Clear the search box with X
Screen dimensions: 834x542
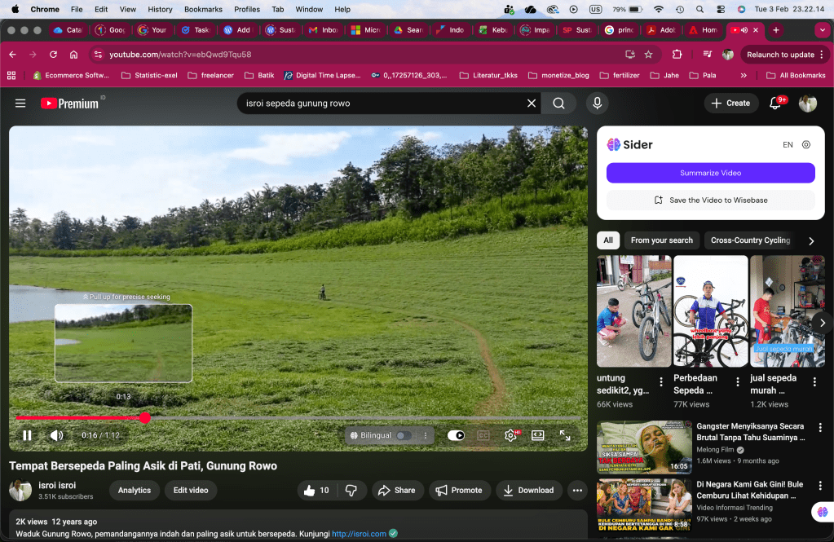[532, 104]
